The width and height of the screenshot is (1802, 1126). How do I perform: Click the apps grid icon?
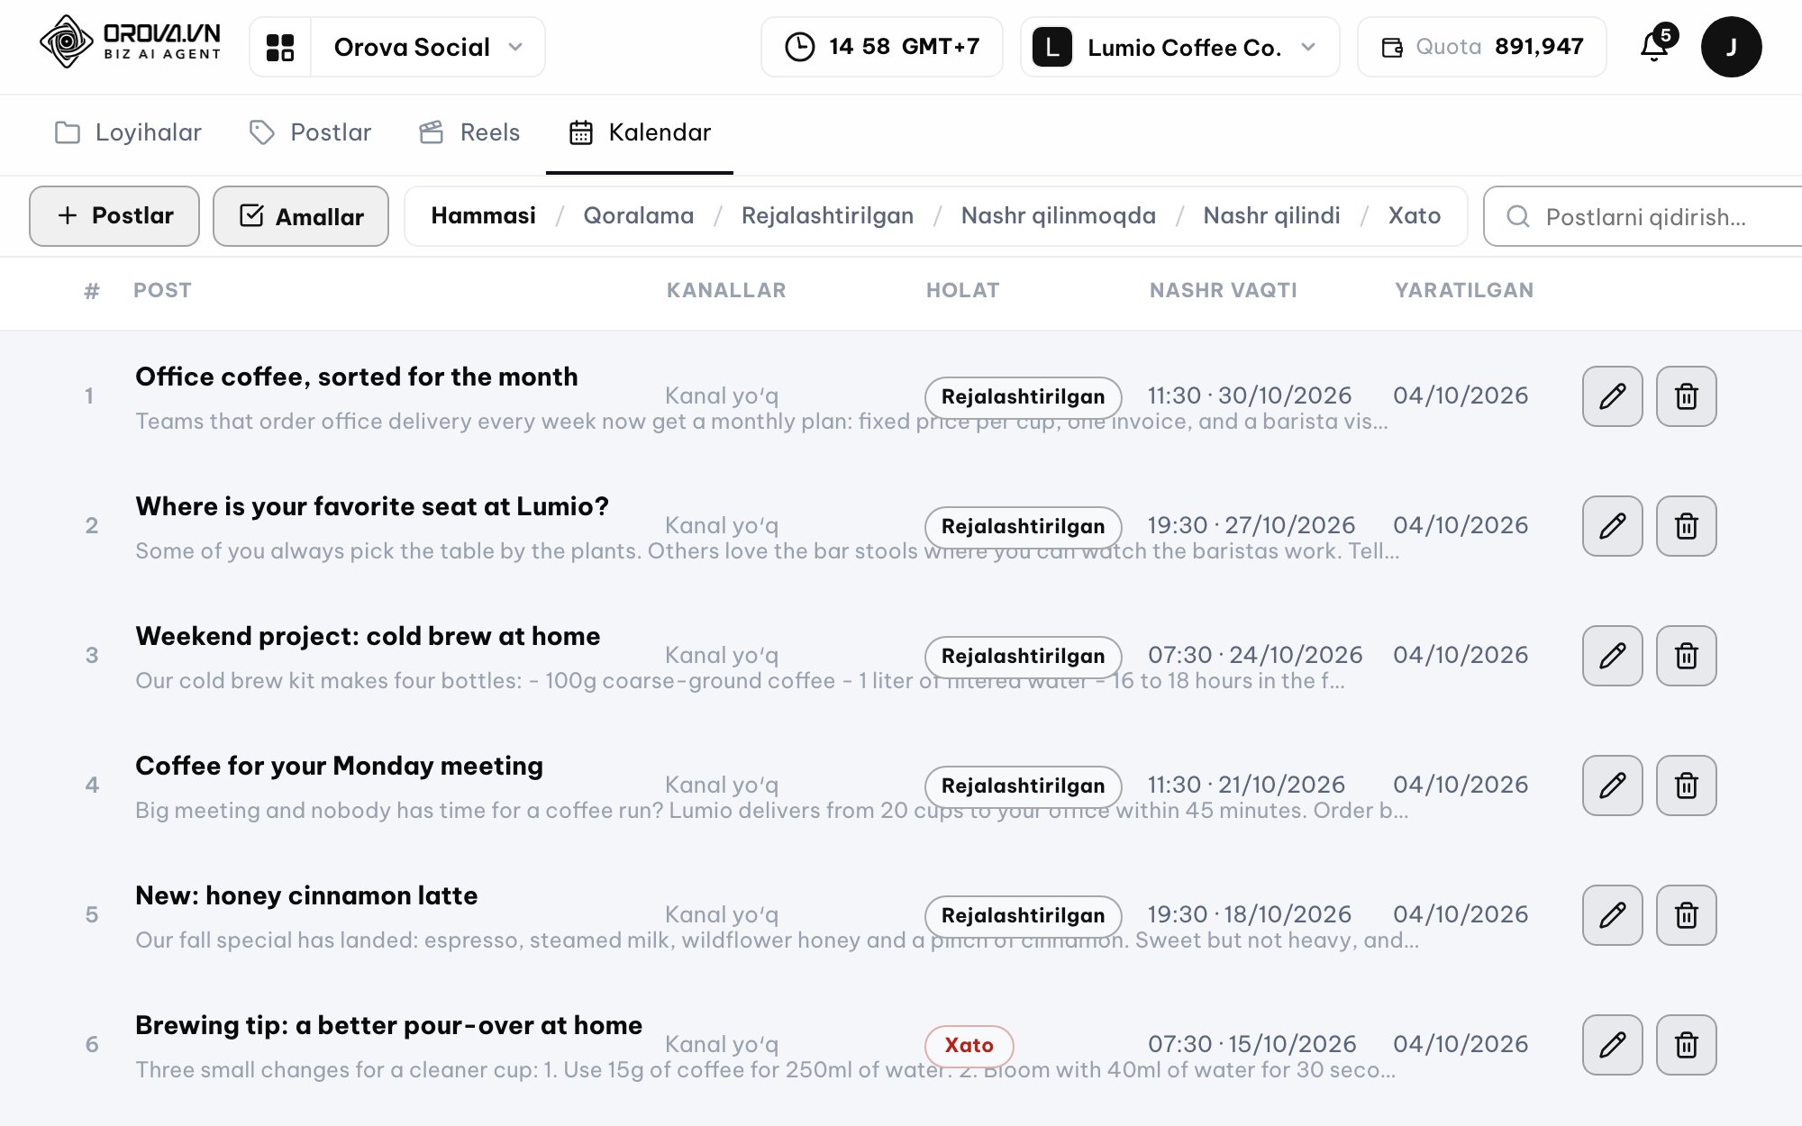280,47
